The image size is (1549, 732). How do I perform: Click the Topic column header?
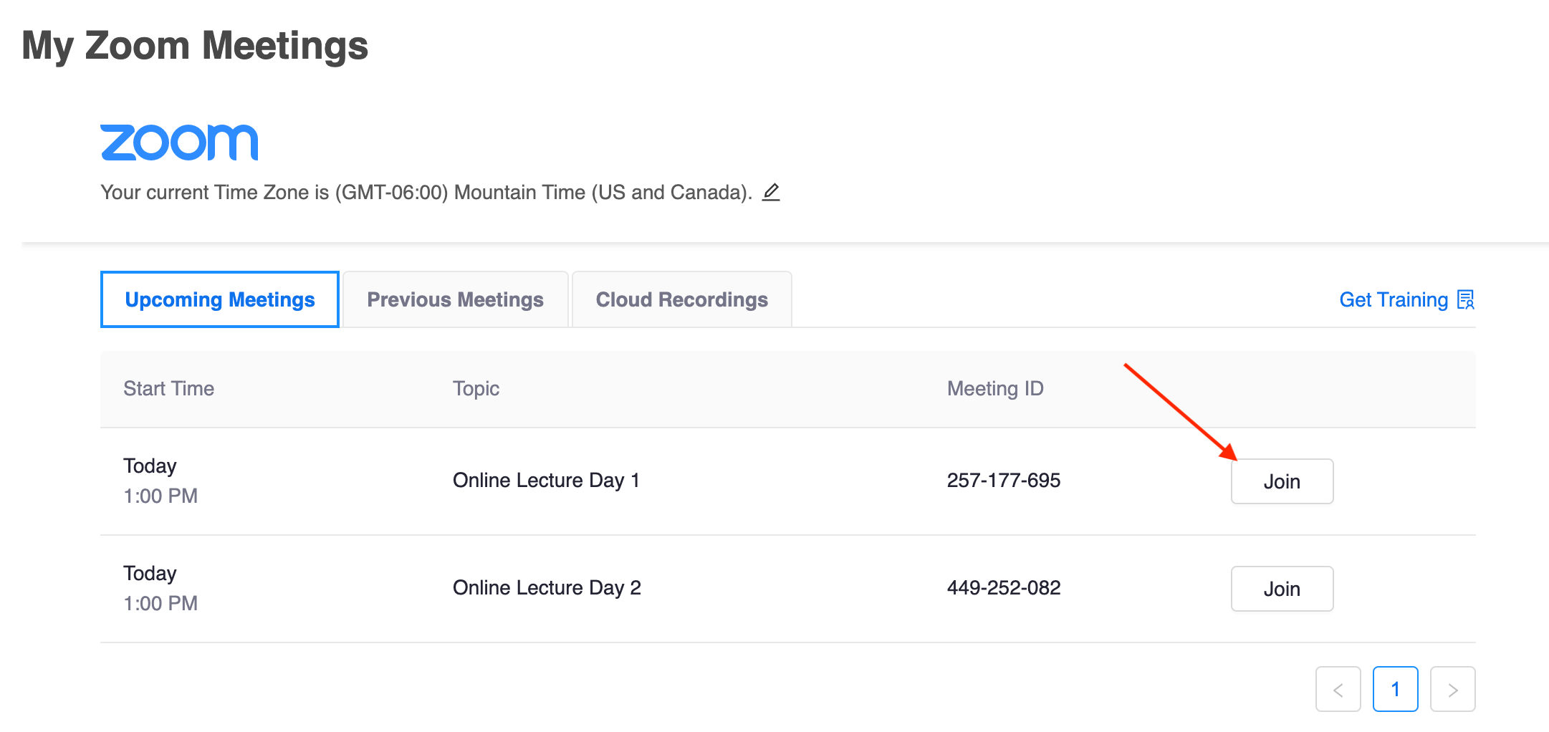476,389
